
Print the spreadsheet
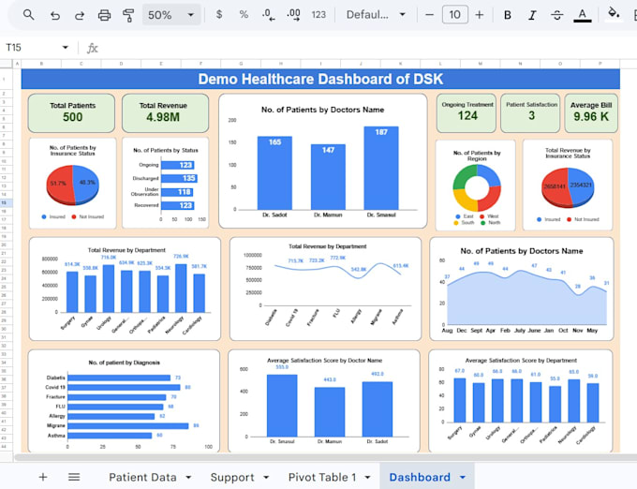pyautogui.click(x=104, y=15)
